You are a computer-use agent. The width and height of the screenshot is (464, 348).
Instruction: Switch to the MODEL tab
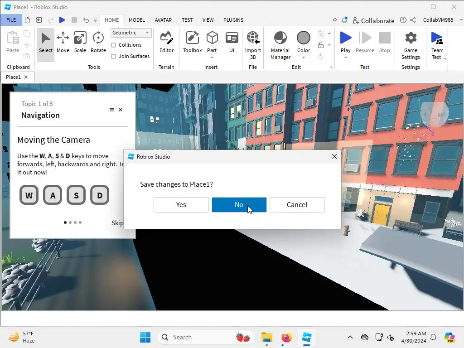[137, 20]
